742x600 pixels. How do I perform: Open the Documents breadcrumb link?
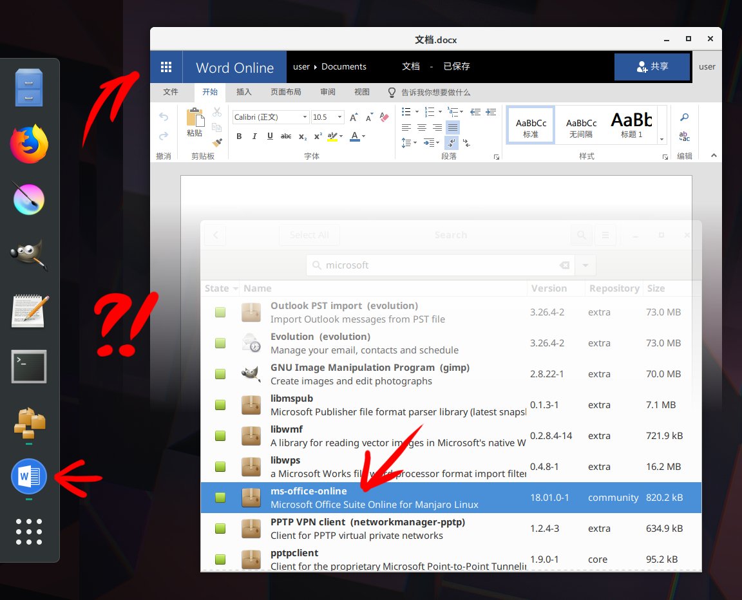(343, 67)
